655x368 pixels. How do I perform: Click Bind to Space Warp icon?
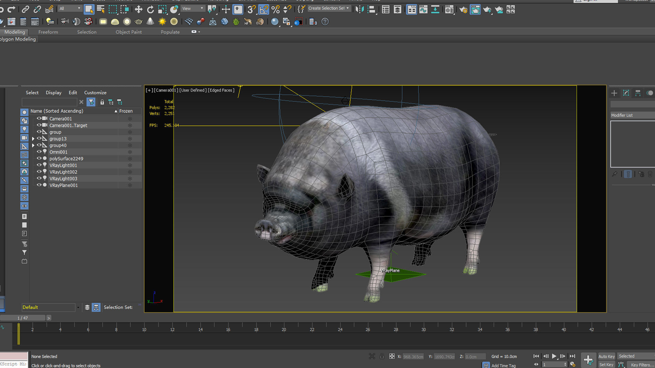click(x=49, y=9)
